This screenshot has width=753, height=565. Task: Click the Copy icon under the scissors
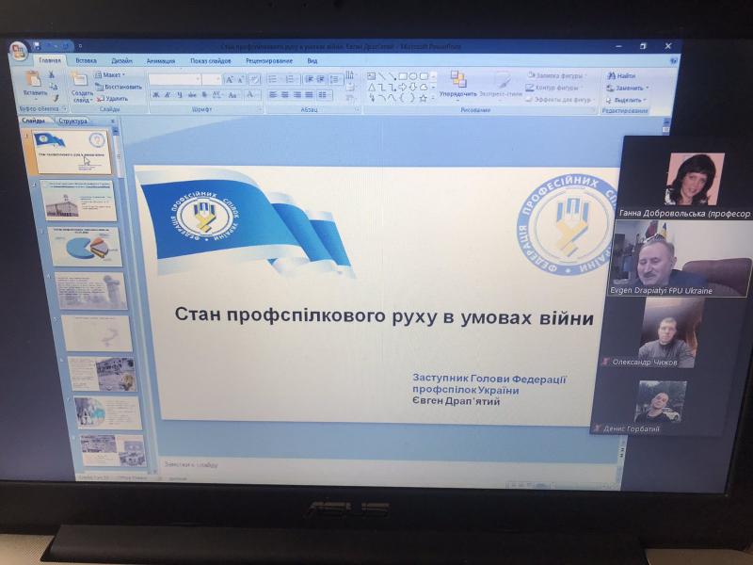[54, 87]
